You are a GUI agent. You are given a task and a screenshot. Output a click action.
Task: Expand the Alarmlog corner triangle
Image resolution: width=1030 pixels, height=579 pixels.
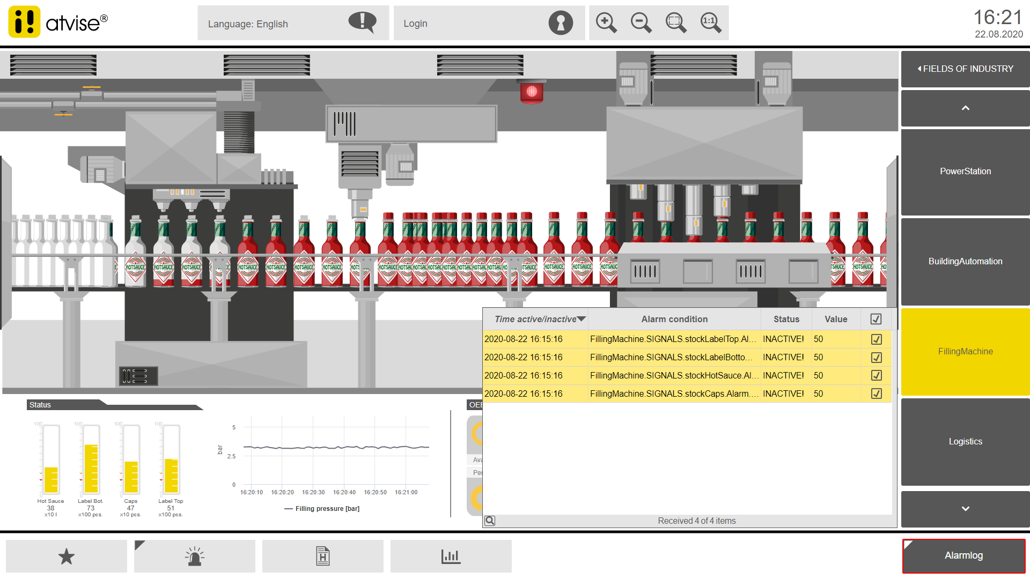click(908, 545)
